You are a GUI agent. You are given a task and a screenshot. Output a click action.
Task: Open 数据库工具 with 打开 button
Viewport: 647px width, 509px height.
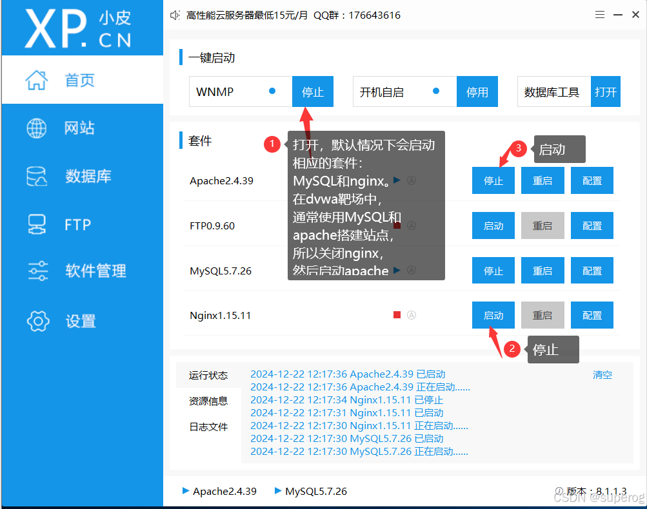tap(606, 91)
